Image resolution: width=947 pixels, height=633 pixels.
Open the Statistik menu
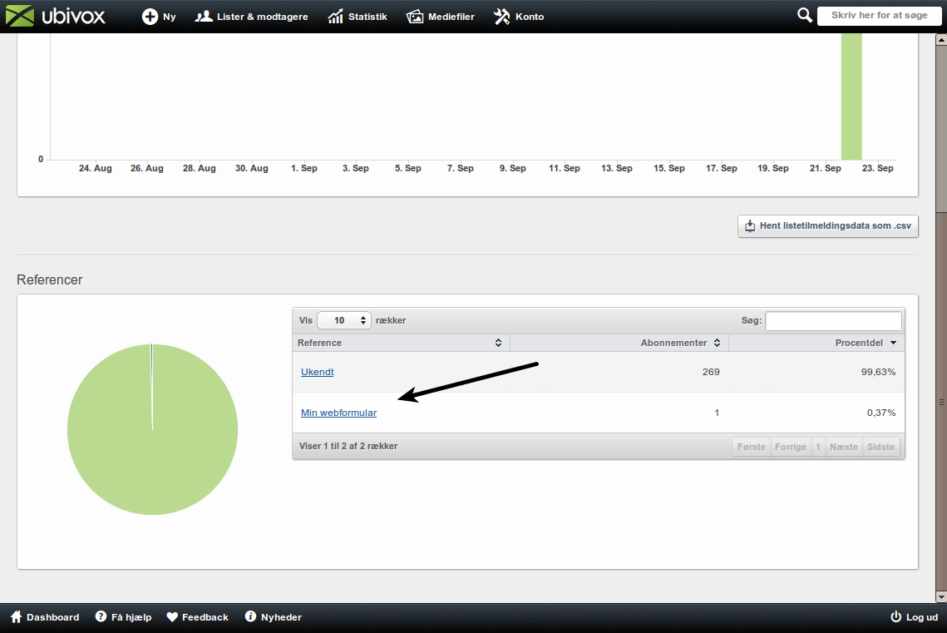coord(358,17)
